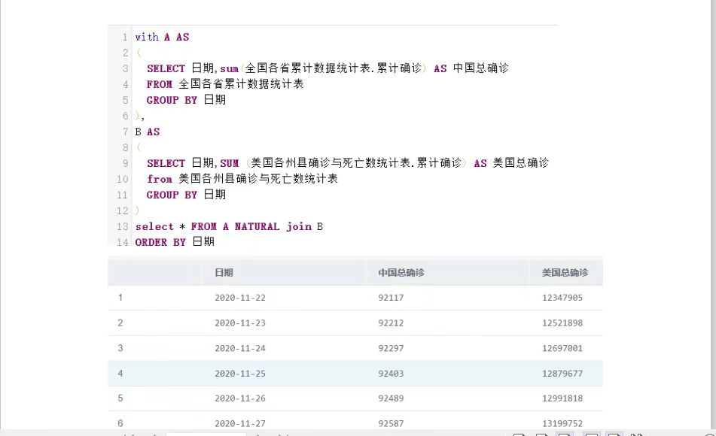Select the date cell 2020-11-27

[240, 424]
